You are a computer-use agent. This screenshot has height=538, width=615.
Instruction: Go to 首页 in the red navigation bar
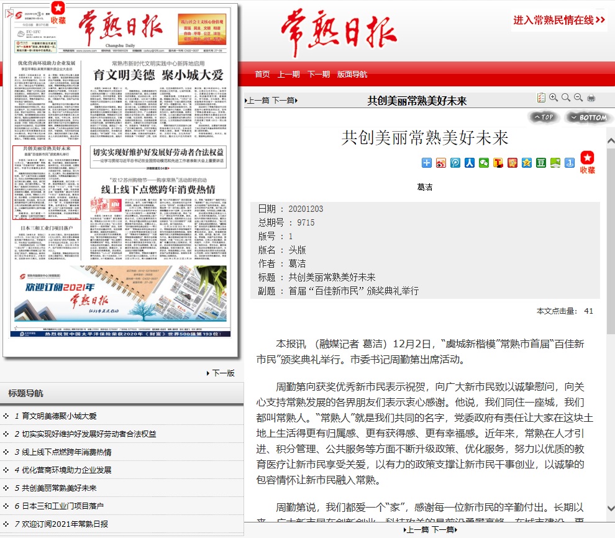262,74
